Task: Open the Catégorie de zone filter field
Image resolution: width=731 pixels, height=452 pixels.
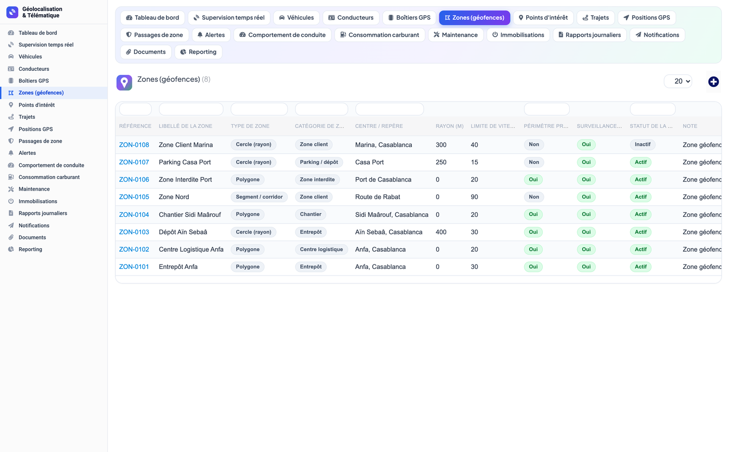Action: tap(321, 109)
